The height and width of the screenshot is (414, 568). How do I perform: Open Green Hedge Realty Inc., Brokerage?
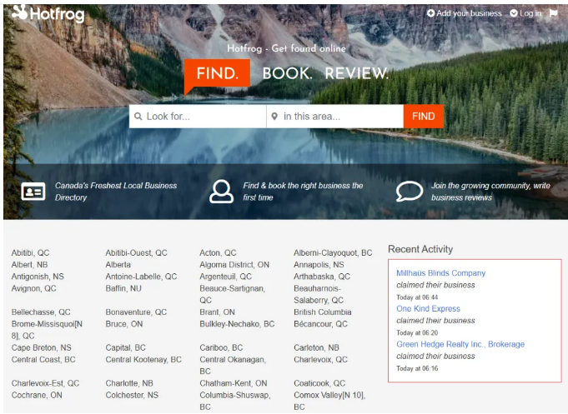point(460,344)
